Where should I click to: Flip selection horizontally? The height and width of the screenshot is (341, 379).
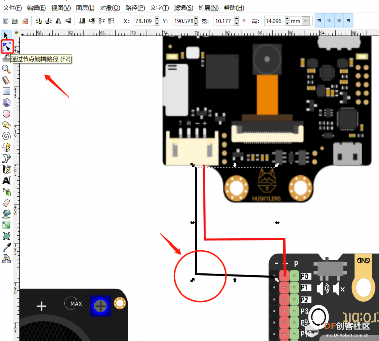(x=58, y=21)
